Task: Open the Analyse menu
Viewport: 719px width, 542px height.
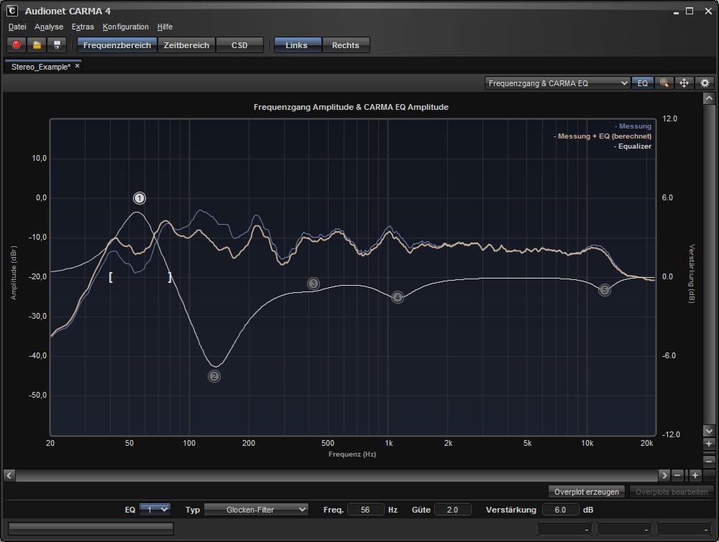Action: (x=49, y=27)
